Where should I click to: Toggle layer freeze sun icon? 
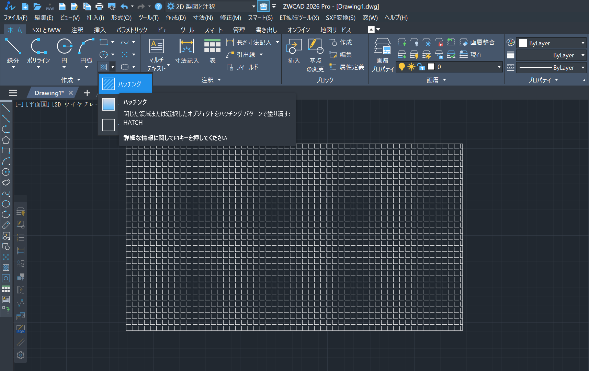click(411, 67)
